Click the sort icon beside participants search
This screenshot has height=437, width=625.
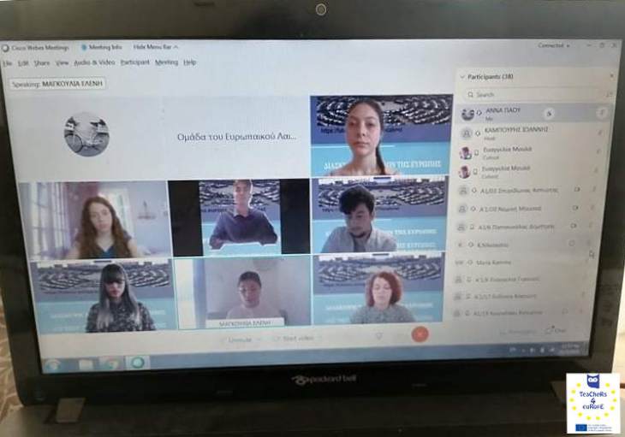[x=610, y=95]
